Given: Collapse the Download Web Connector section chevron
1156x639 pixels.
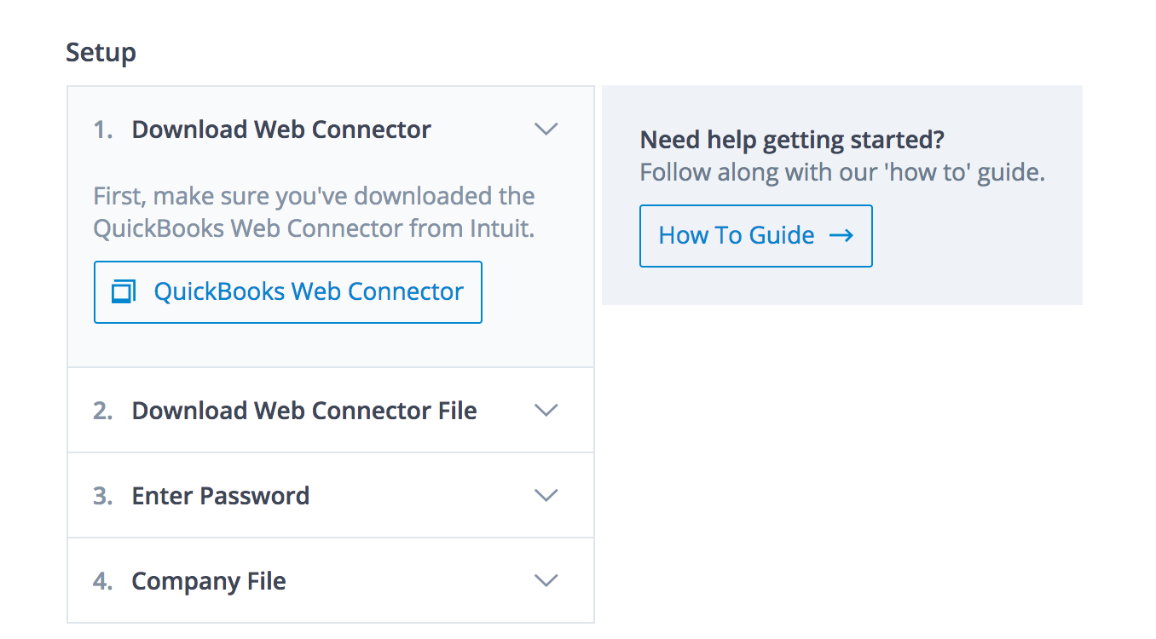Looking at the screenshot, I should tap(546, 130).
